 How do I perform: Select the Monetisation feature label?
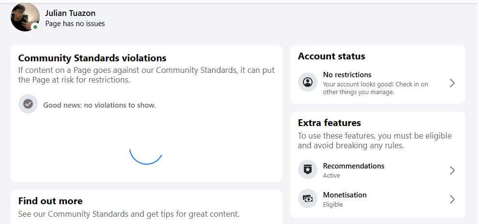click(344, 195)
